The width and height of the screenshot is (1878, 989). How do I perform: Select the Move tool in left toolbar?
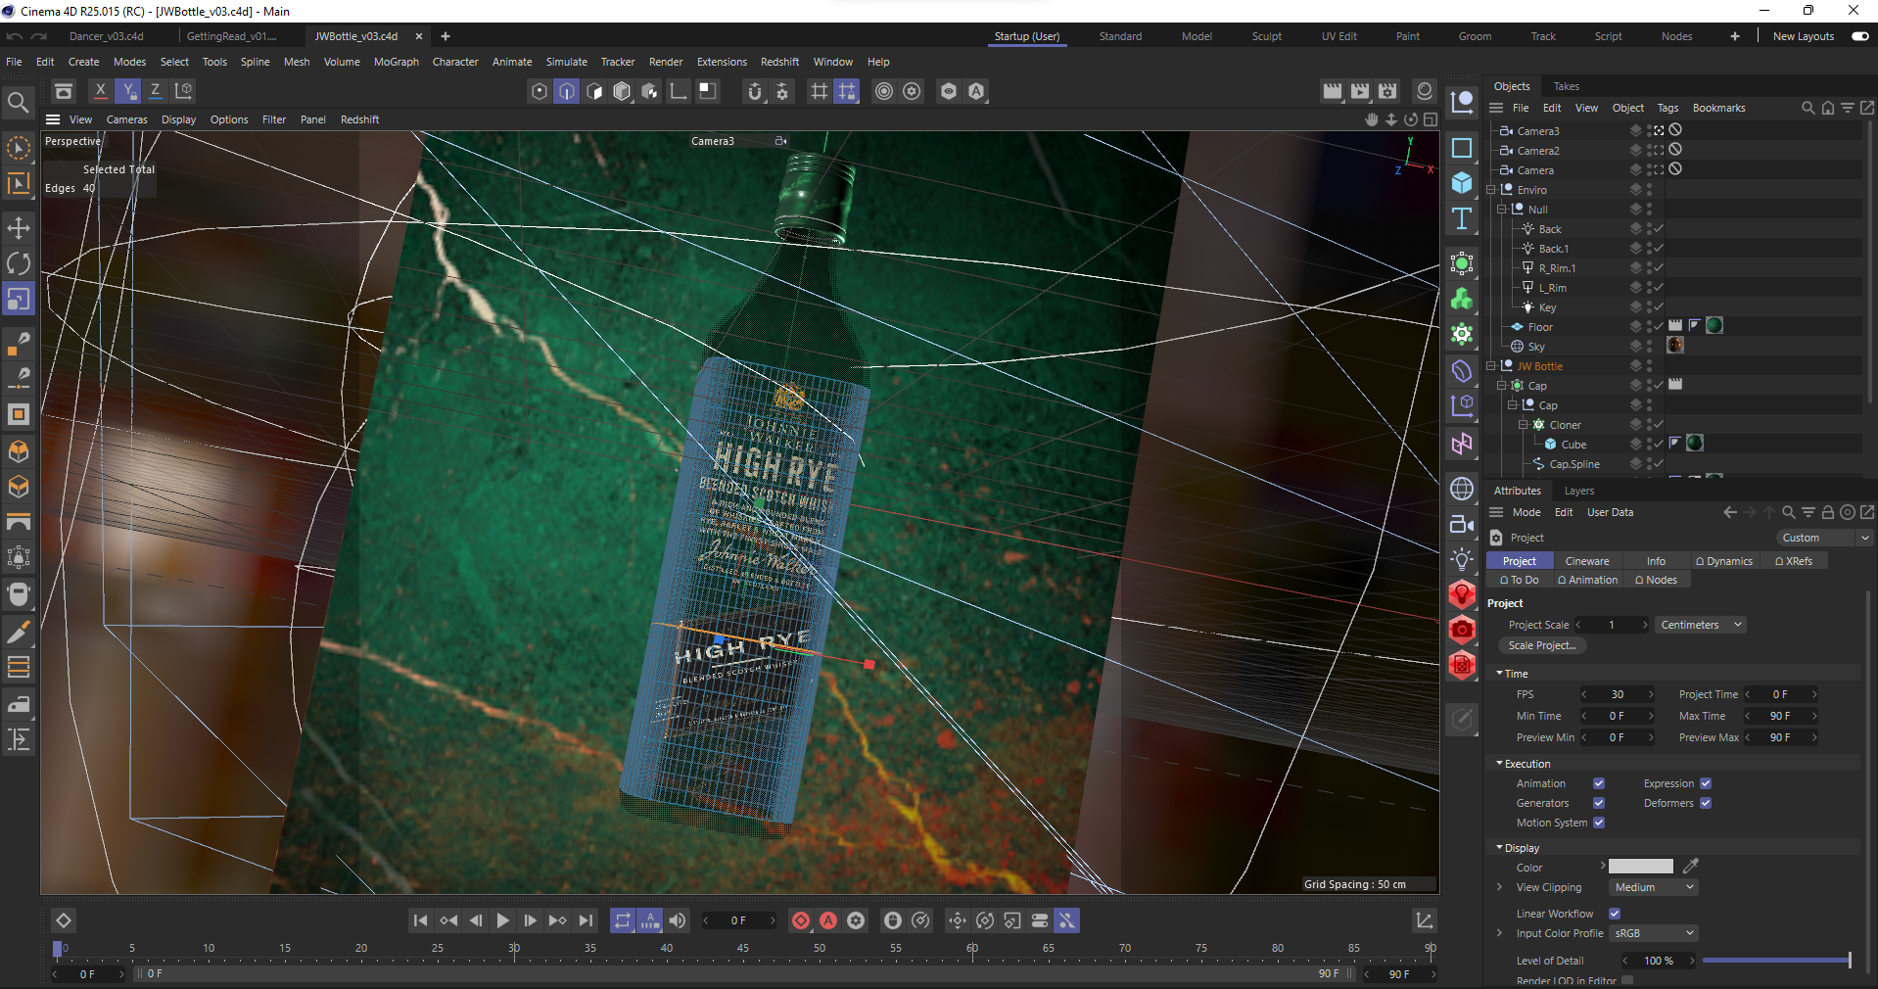19,228
